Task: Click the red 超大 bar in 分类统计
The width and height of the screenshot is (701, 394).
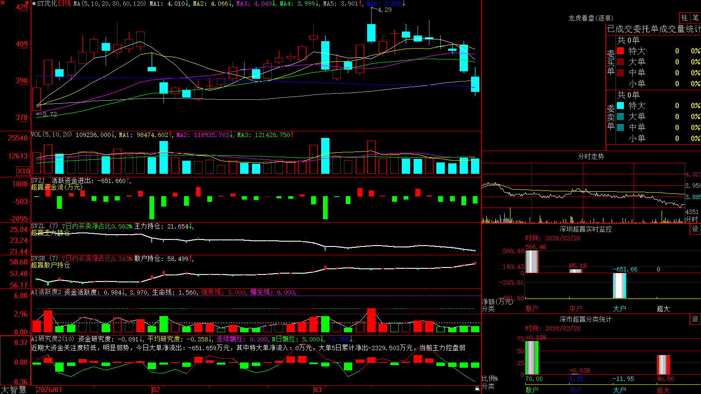Action: click(x=663, y=365)
